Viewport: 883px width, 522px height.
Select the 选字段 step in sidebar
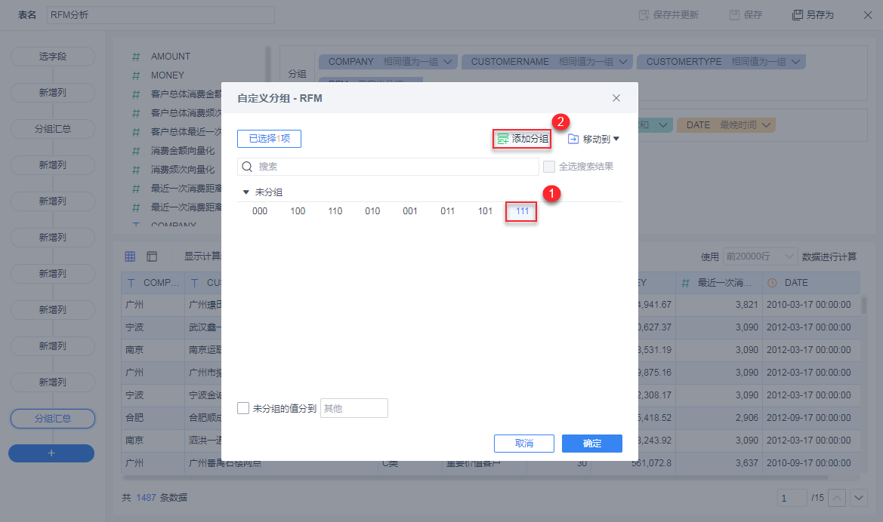pyautogui.click(x=53, y=57)
